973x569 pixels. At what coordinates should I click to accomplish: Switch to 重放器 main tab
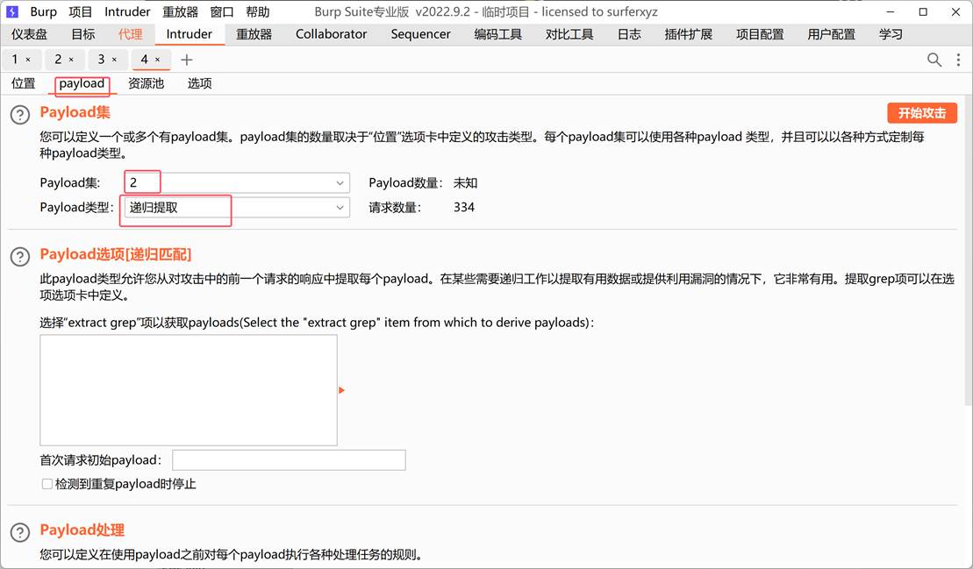click(x=254, y=34)
